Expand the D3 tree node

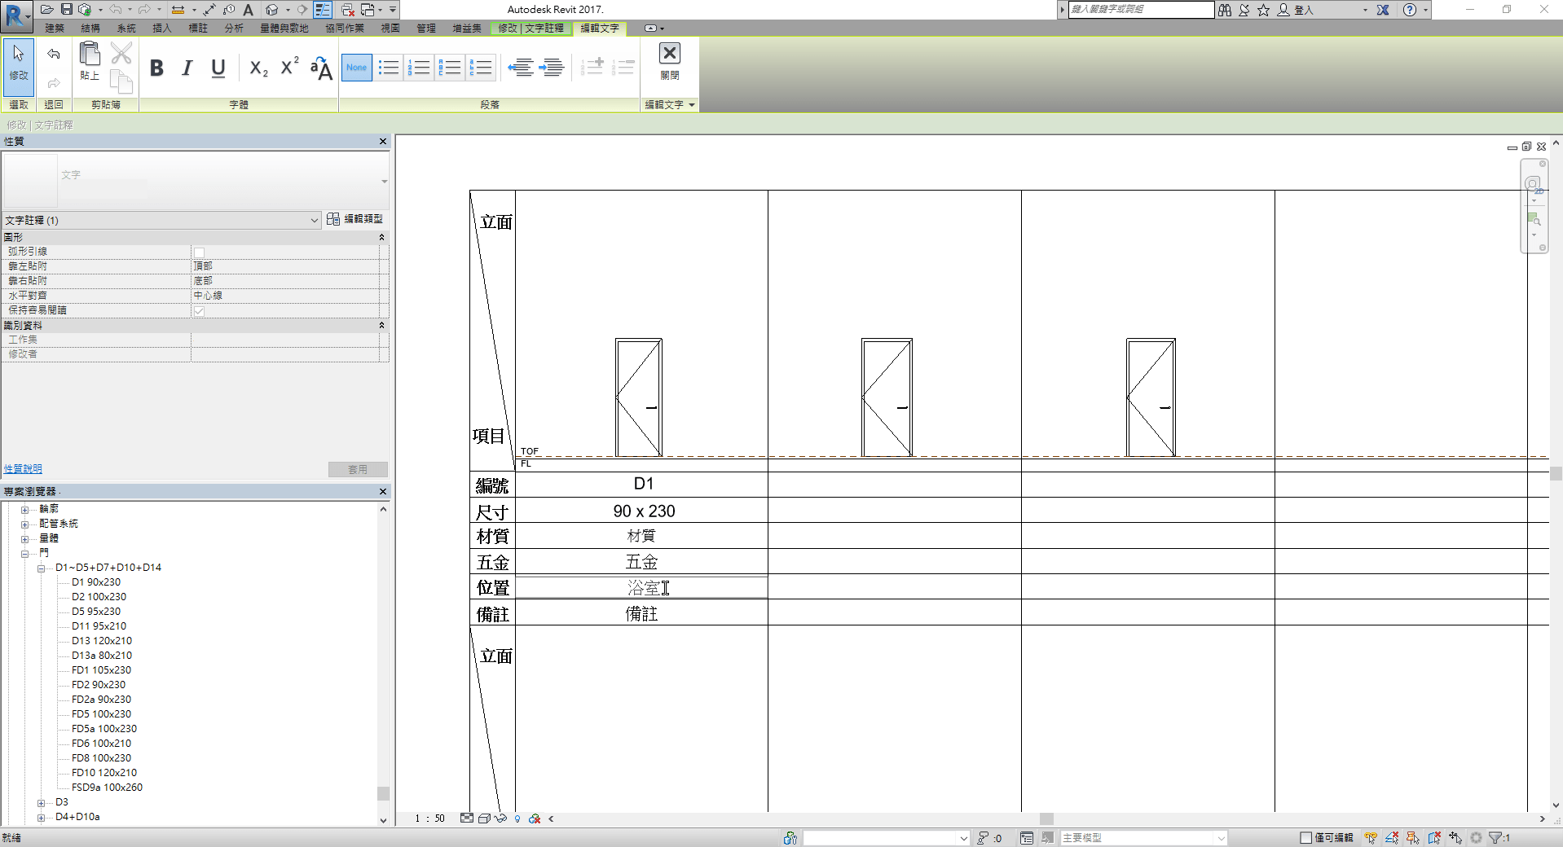(x=42, y=802)
